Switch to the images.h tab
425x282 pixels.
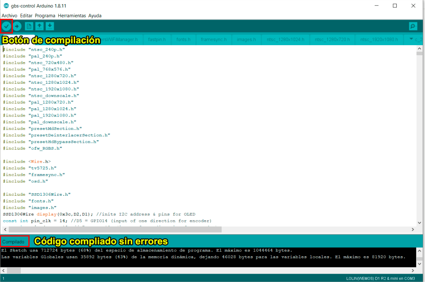[x=246, y=39]
